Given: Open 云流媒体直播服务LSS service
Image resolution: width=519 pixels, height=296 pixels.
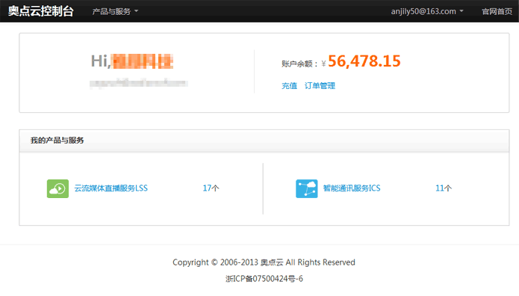Looking at the screenshot, I should (111, 188).
